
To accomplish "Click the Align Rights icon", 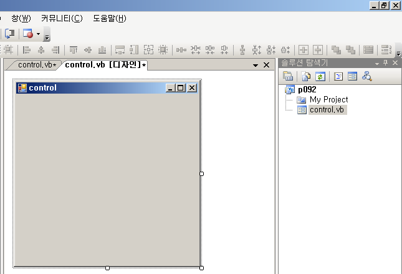I will point(55,49).
